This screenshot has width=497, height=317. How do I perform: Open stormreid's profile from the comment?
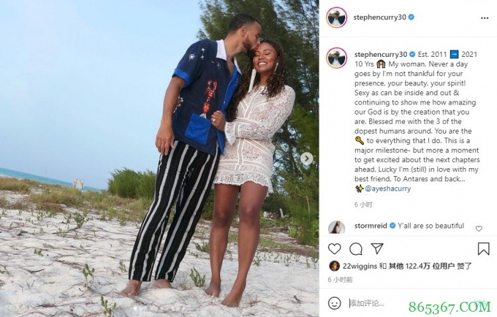pyautogui.click(x=370, y=226)
